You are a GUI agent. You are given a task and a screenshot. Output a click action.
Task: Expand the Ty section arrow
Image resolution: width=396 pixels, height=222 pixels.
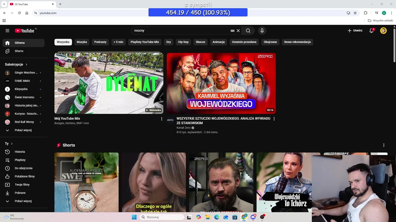click(12, 144)
